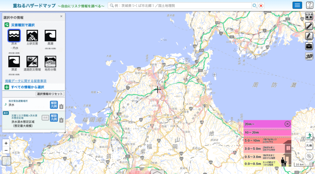Open the 道路防災情報 road disaster icon
Image resolution: width=315 pixels, height=174 pixels.
click(32, 61)
